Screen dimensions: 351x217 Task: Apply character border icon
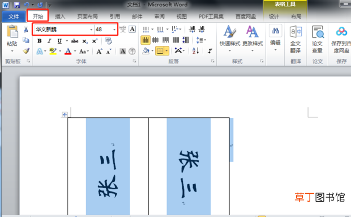point(132,29)
